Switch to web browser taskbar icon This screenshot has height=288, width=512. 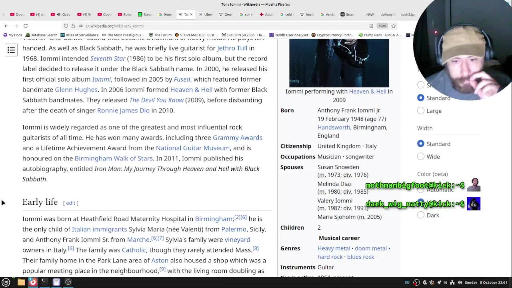[33, 282]
